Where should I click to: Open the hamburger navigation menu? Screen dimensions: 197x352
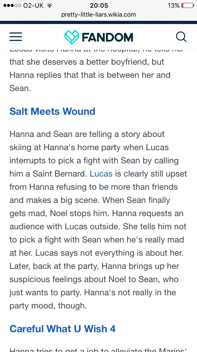pos(16,37)
